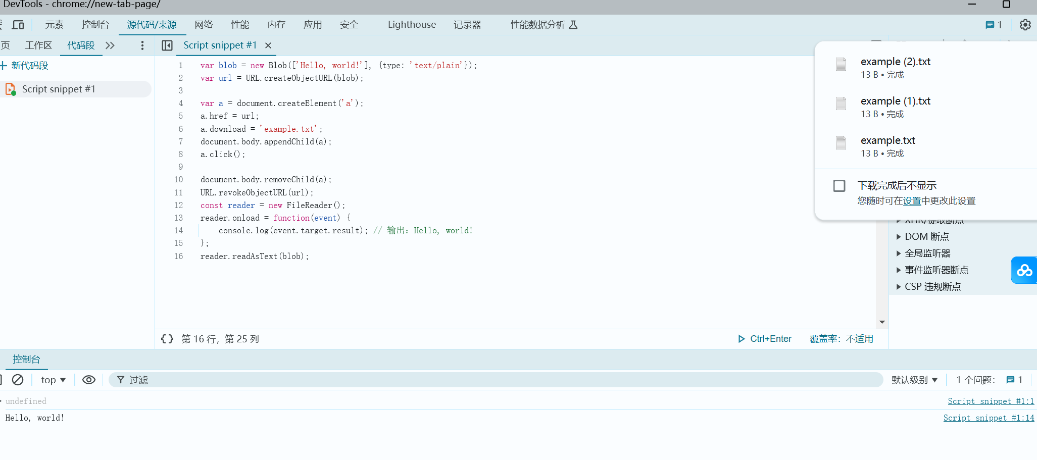Open the 网络 panel tab
Screen dimensions: 1037x460
pos(204,25)
